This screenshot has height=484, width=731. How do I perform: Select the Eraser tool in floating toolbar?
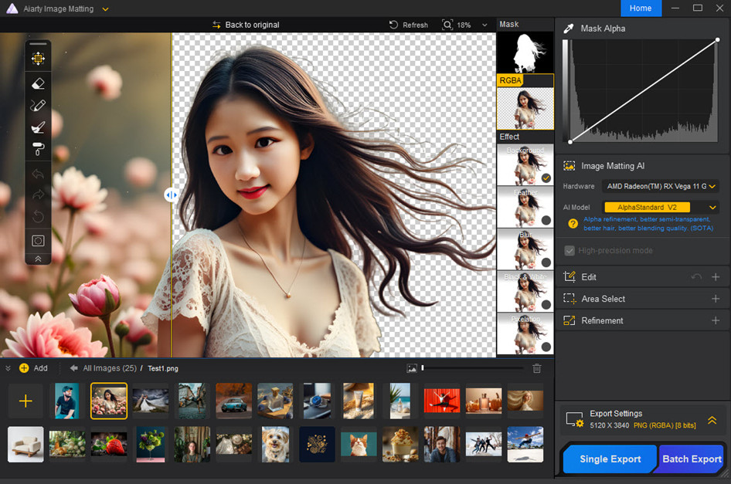click(38, 83)
